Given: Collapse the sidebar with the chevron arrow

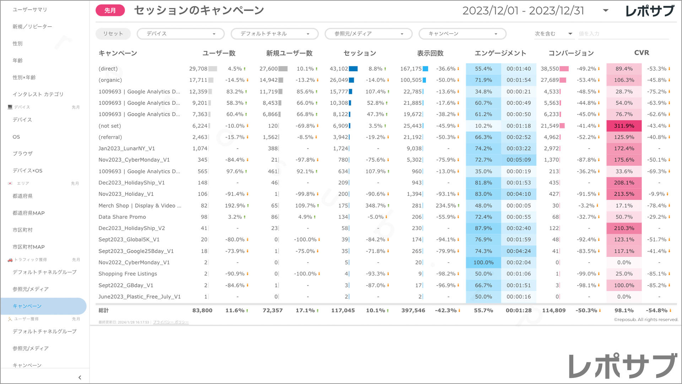Looking at the screenshot, I should point(80,378).
